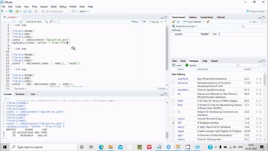Image resolution: width=268 pixels, height=151 pixels.
Task: Check the base64enc package checkbox
Action: click(x=173, y=90)
